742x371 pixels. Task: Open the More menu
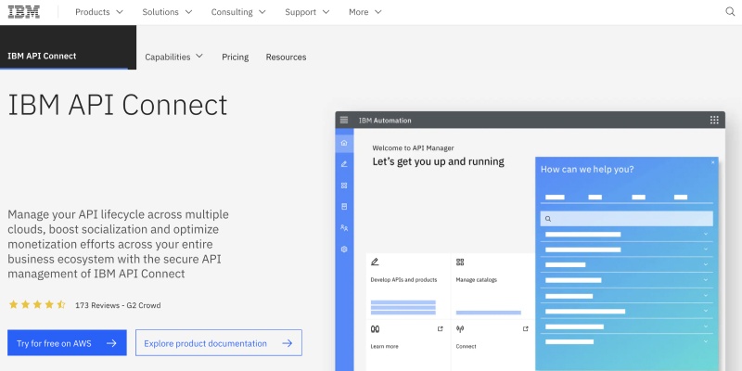tap(365, 12)
